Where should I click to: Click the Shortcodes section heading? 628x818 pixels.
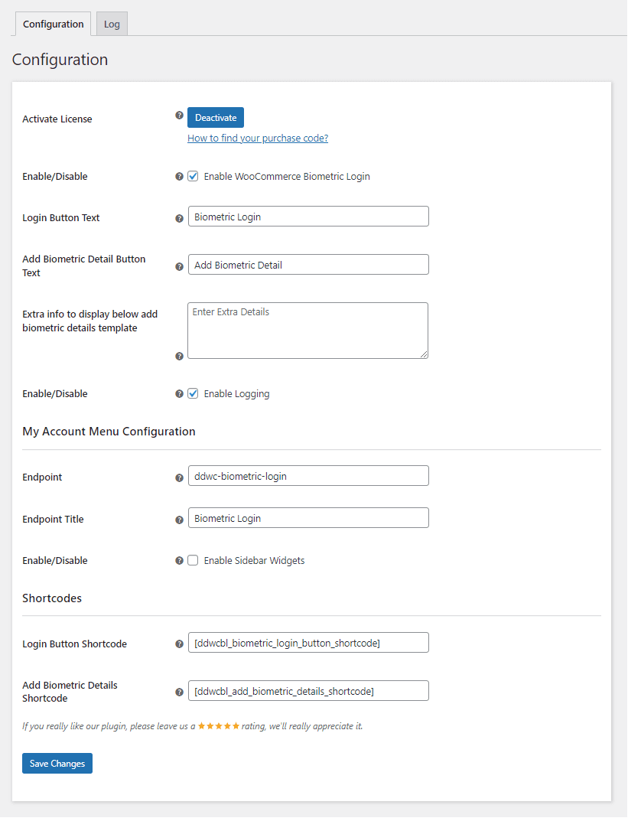[52, 598]
